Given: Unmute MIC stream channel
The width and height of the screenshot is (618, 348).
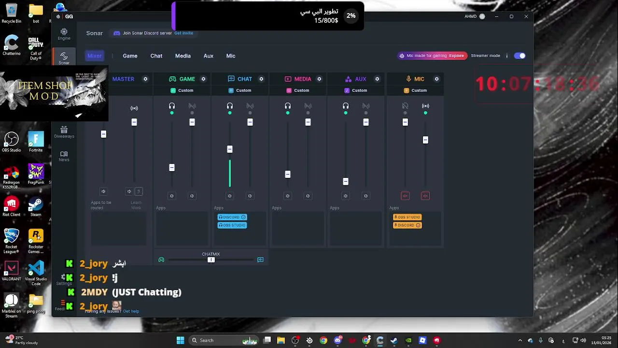Looking at the screenshot, I should point(425,196).
